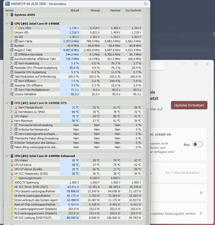Expand the Kern-Temperaturen row
Viewport: 215px width, 225px height.
click(x=12, y=107)
